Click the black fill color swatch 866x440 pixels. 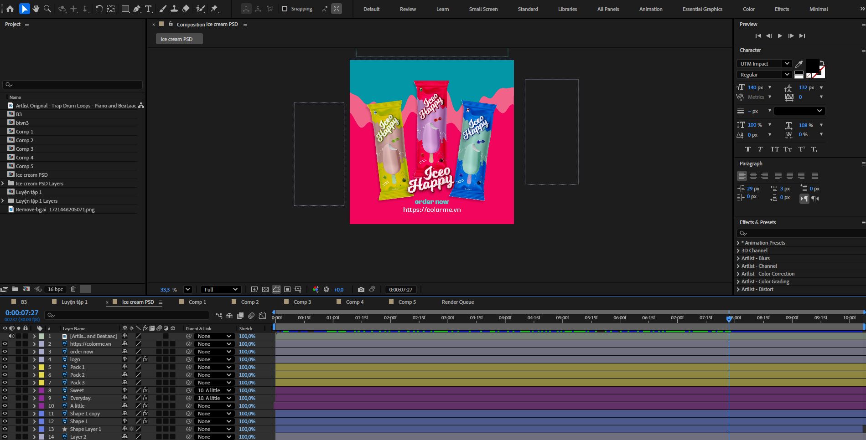point(812,65)
